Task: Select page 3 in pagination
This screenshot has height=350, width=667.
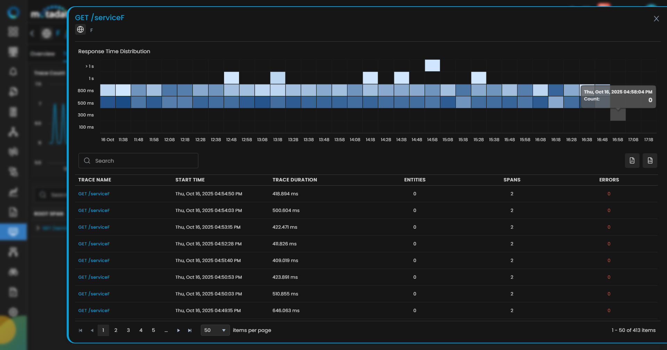Action: [128, 330]
